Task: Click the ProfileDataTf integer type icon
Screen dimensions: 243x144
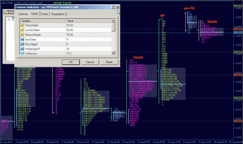Action: coord(22,49)
